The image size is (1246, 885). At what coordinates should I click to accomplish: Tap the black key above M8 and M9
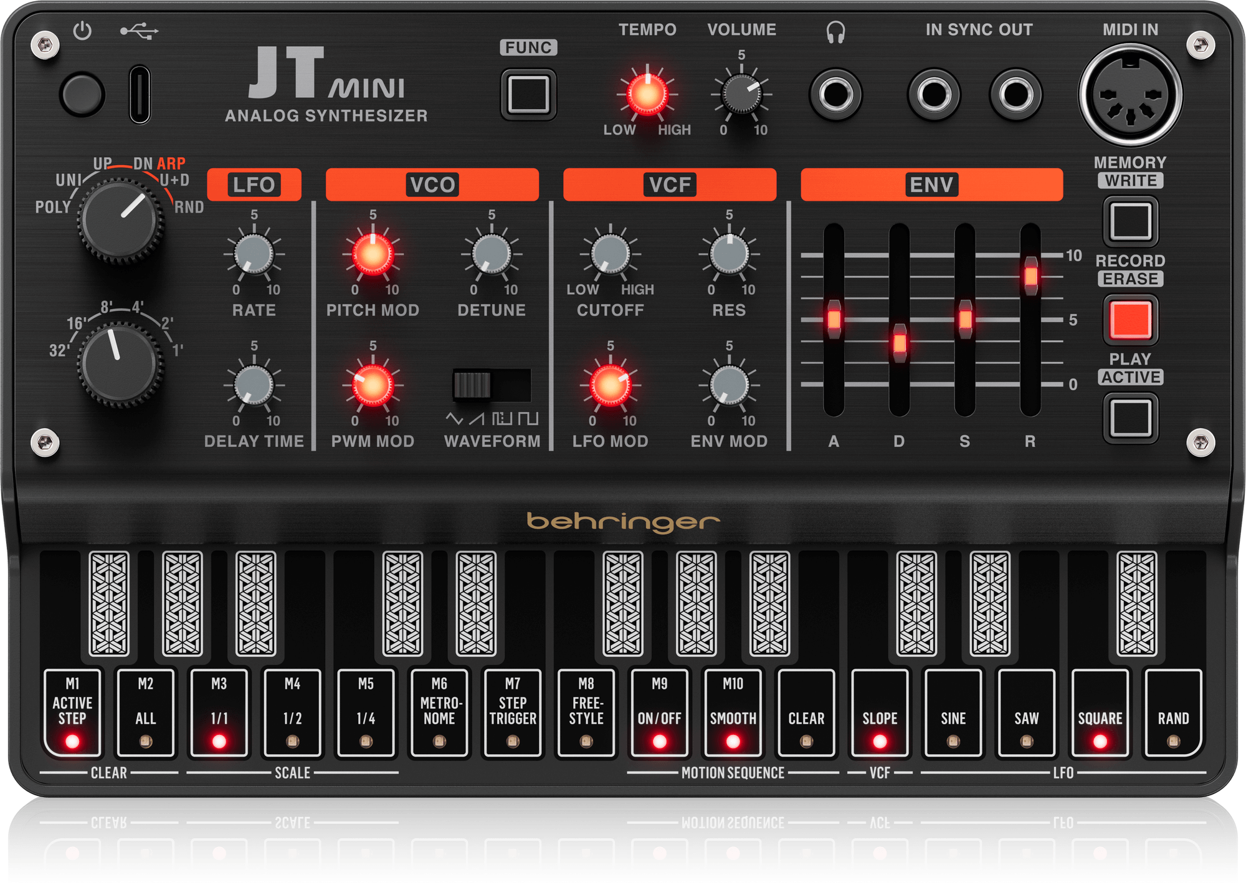coord(623,604)
